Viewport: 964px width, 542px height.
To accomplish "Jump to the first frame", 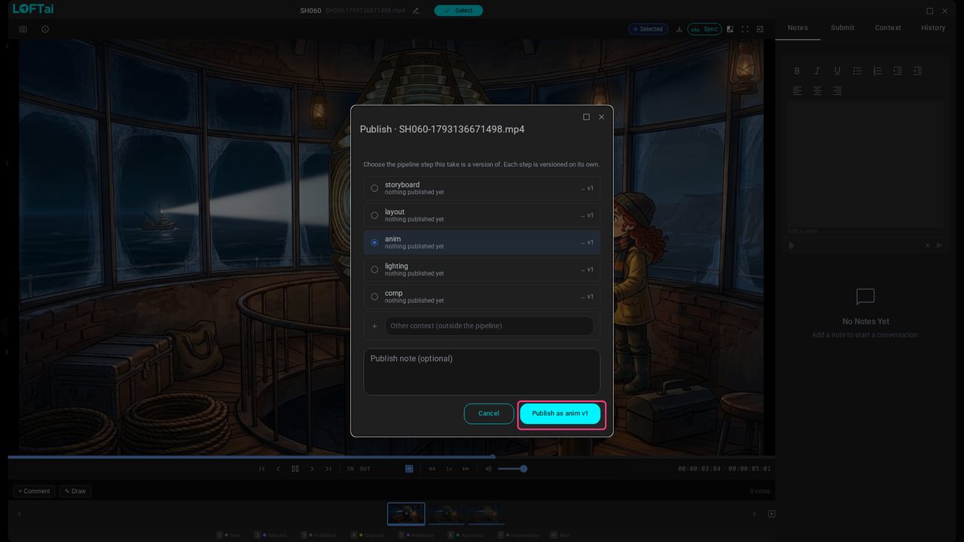I will 262,469.
